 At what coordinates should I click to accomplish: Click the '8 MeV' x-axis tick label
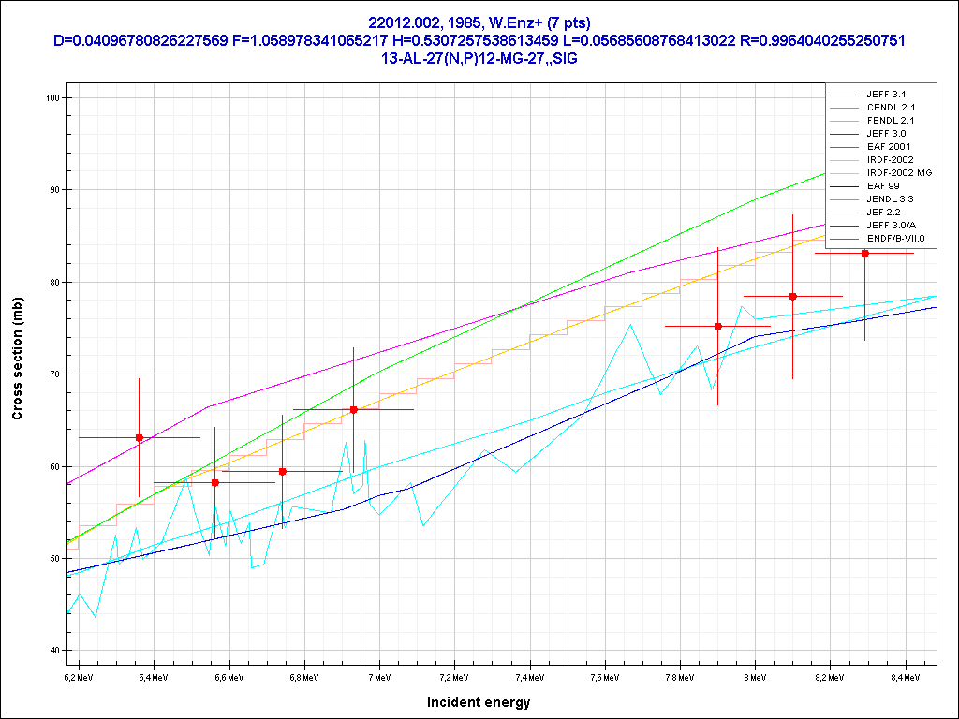(x=754, y=676)
